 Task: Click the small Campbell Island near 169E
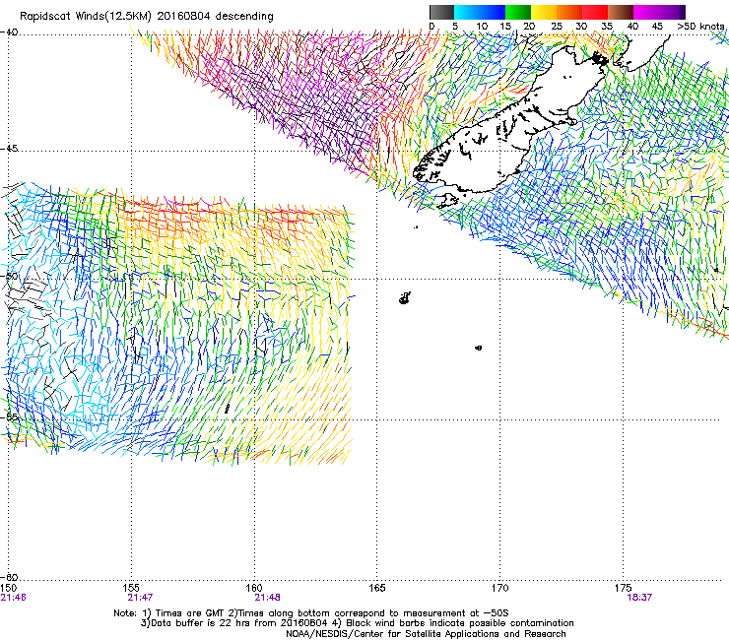pyautogui.click(x=479, y=348)
